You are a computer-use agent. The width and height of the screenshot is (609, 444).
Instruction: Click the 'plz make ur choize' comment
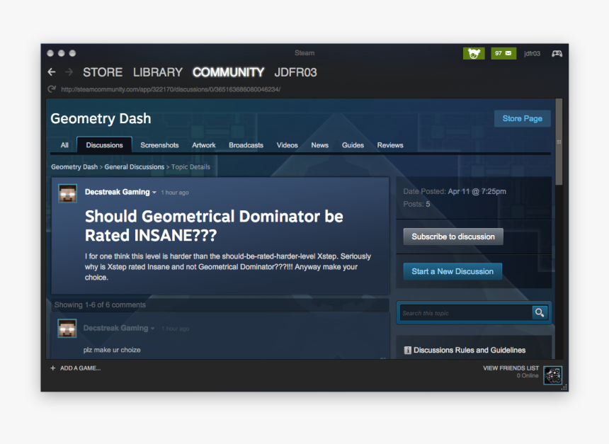112,350
